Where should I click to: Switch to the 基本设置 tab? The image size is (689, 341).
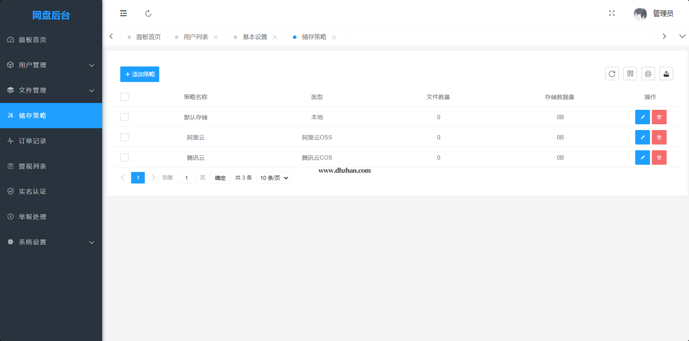255,37
